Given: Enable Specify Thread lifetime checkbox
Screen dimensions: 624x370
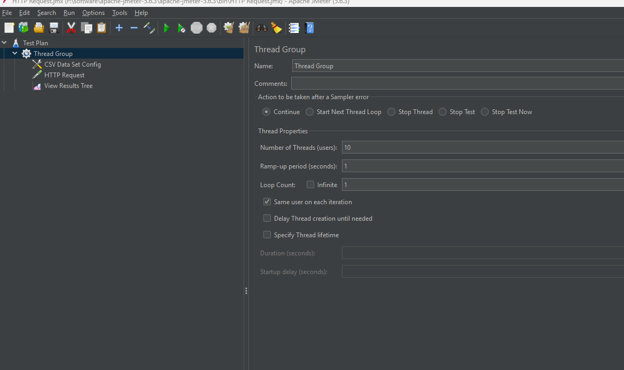Looking at the screenshot, I should click(x=267, y=235).
